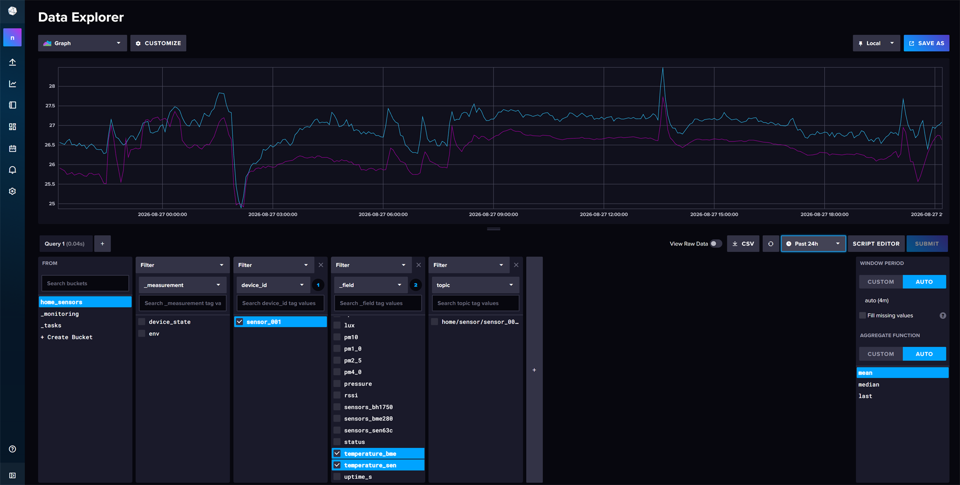Add a new query tab with plus
This screenshot has height=485, width=960.
click(x=102, y=243)
